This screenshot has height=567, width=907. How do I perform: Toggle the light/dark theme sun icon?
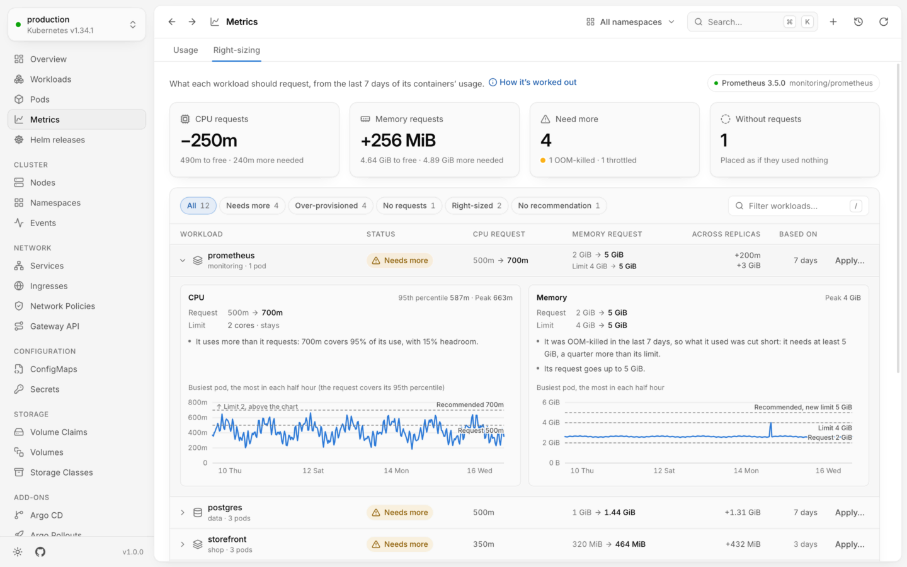[18, 552]
